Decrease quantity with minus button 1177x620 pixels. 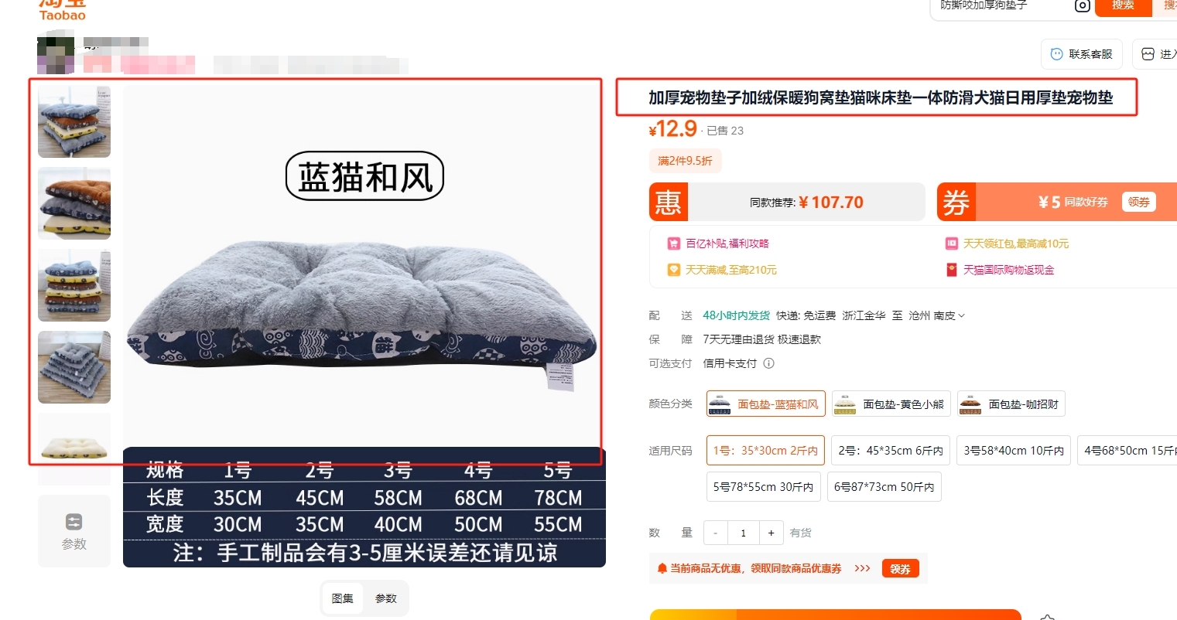click(715, 533)
